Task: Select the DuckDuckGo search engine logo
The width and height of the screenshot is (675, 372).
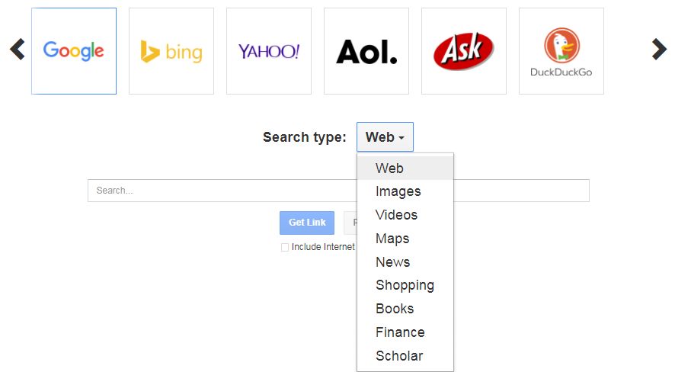Action: (561, 51)
